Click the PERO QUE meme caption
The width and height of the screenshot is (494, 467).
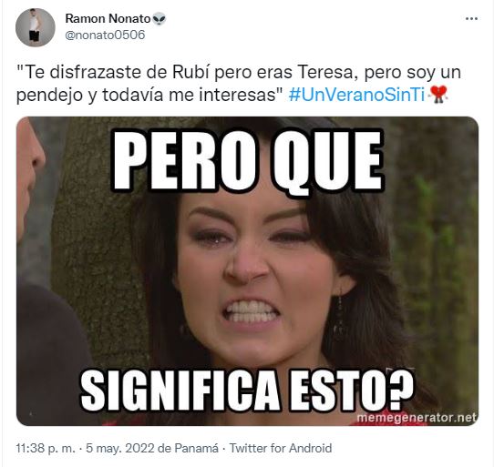click(248, 161)
